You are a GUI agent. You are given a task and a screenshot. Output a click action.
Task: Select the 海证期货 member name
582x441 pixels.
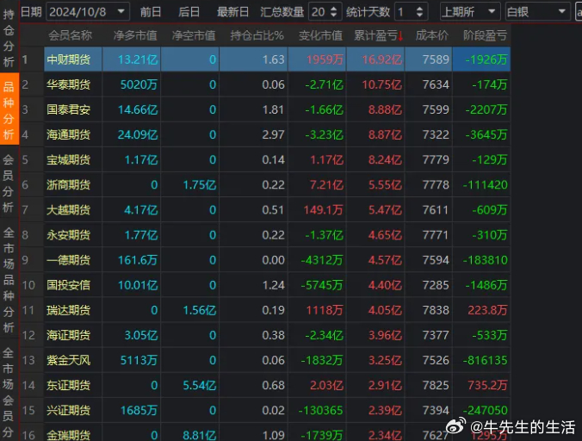tap(68, 335)
